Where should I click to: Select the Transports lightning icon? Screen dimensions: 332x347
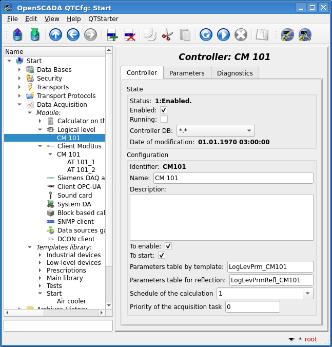click(x=30, y=87)
